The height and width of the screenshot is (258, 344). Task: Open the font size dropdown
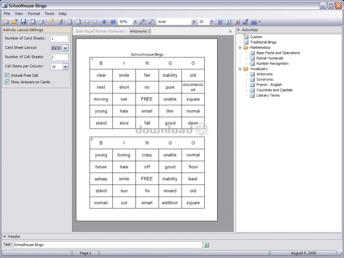coord(212,21)
